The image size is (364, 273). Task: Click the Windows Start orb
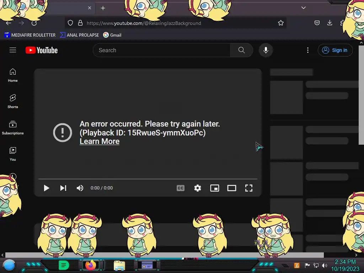pyautogui.click(x=9, y=265)
